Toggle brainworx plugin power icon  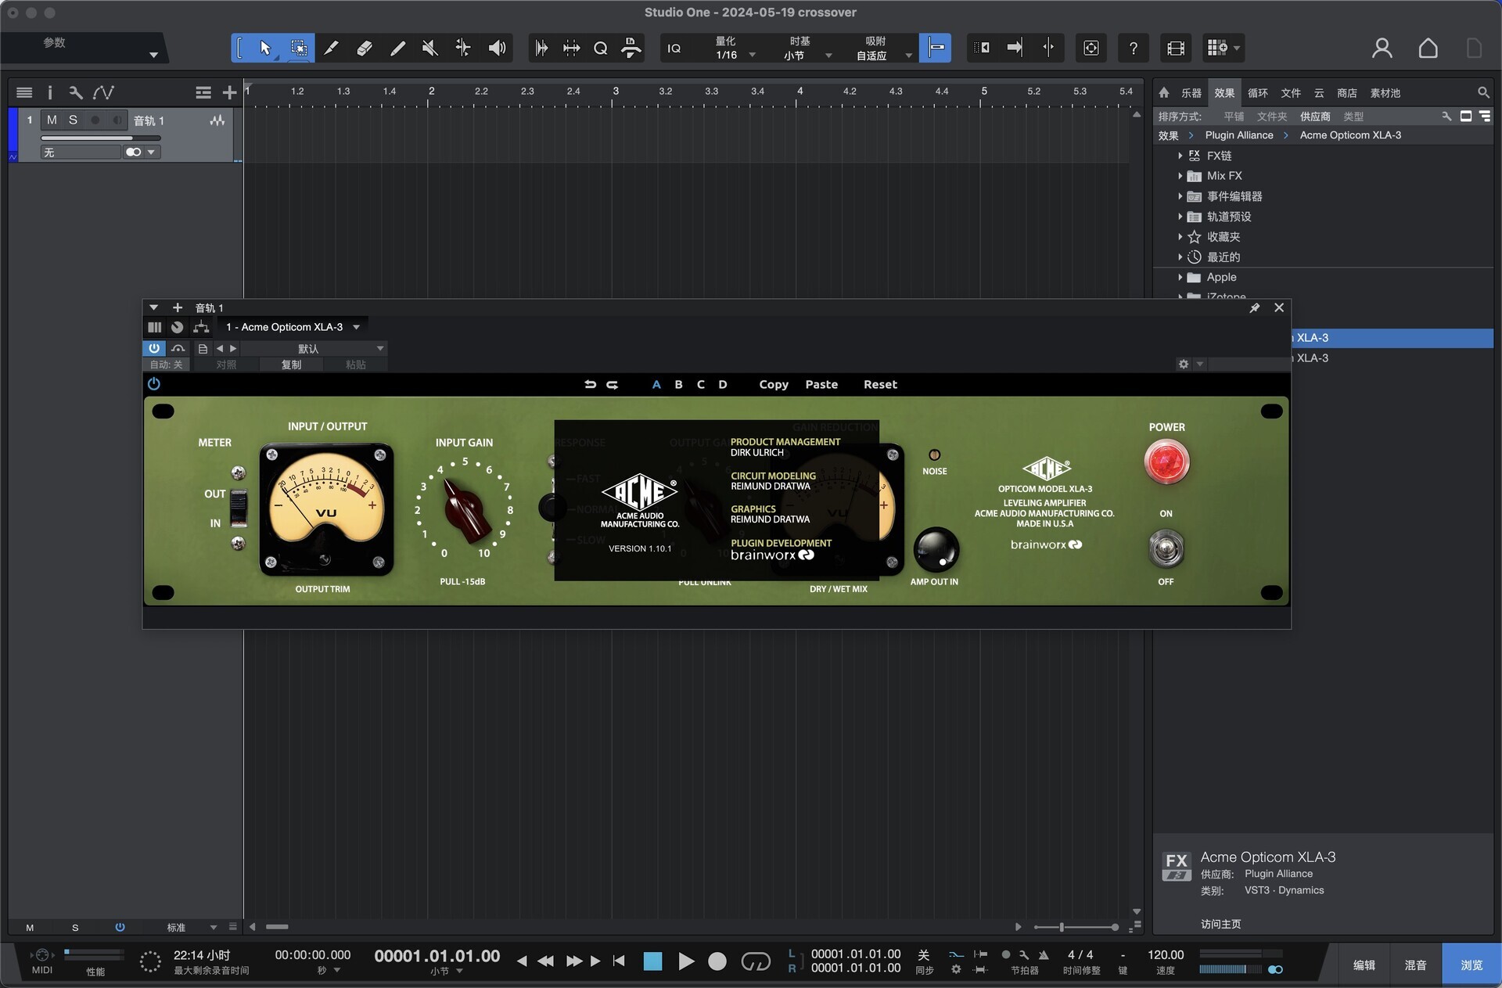coord(153,383)
